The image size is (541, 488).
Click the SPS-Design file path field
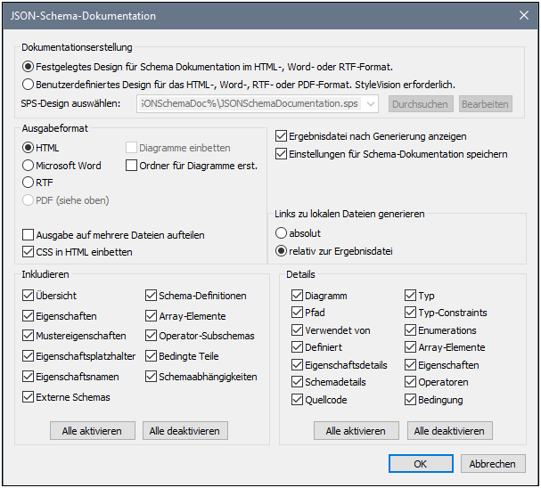pyautogui.click(x=250, y=104)
